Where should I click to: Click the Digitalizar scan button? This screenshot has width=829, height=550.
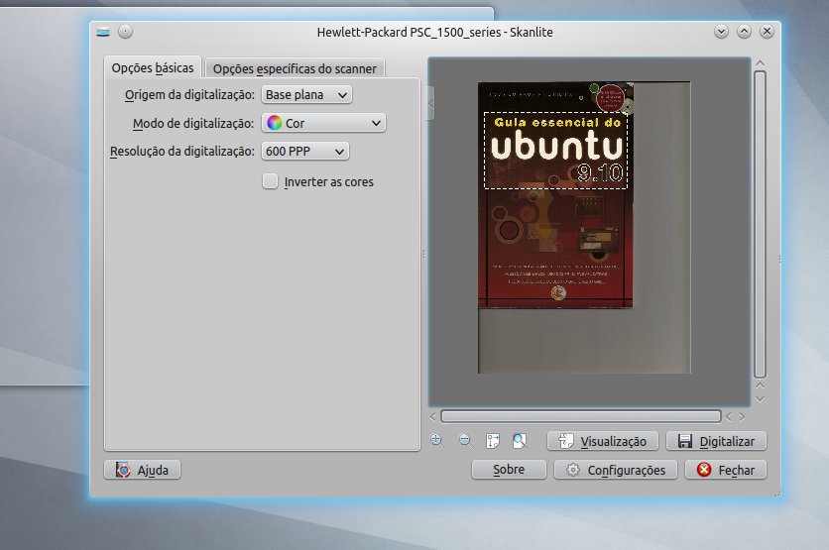click(716, 441)
